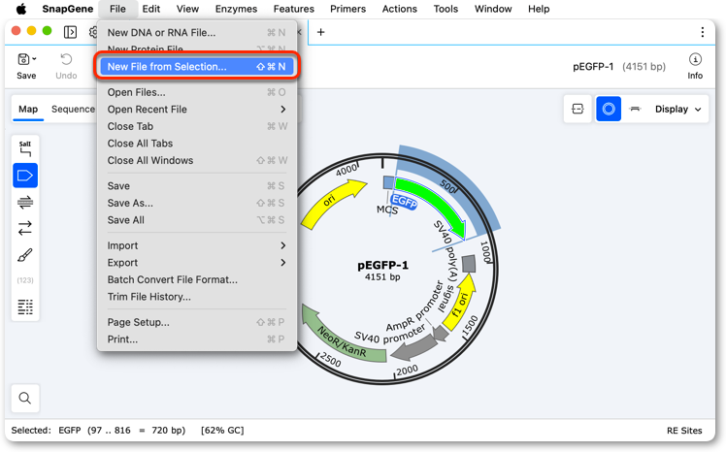This screenshot has height=452, width=726.
Task: Select the ori feature arrow
Action: tap(334, 202)
